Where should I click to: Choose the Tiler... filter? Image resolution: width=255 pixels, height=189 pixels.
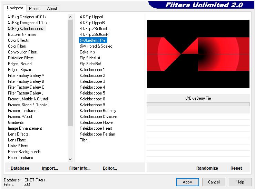pos(85,140)
